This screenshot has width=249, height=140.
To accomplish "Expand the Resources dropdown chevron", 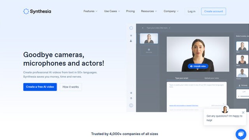I will [156, 11].
